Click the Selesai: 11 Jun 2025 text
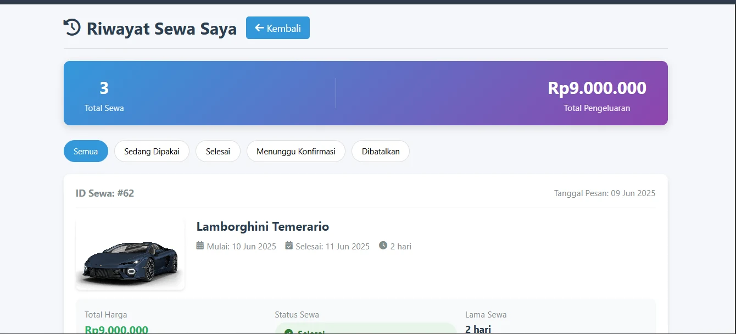The height and width of the screenshot is (334, 736). [333, 246]
